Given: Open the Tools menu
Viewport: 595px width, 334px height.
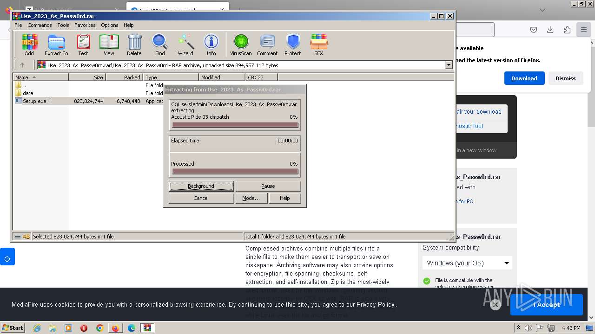Looking at the screenshot, I should click(x=63, y=25).
